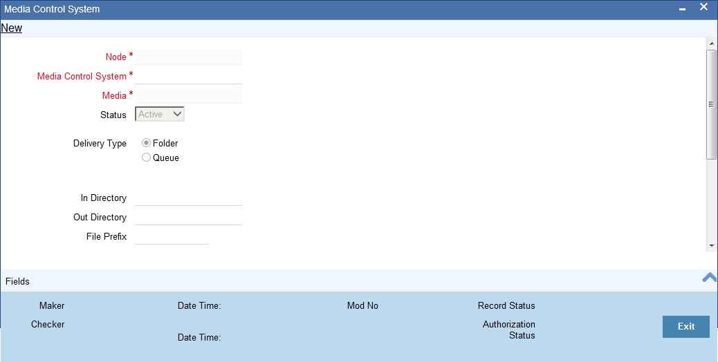This screenshot has width=718, height=362.
Task: Click the vertical scrollbar thumb
Action: point(712,104)
